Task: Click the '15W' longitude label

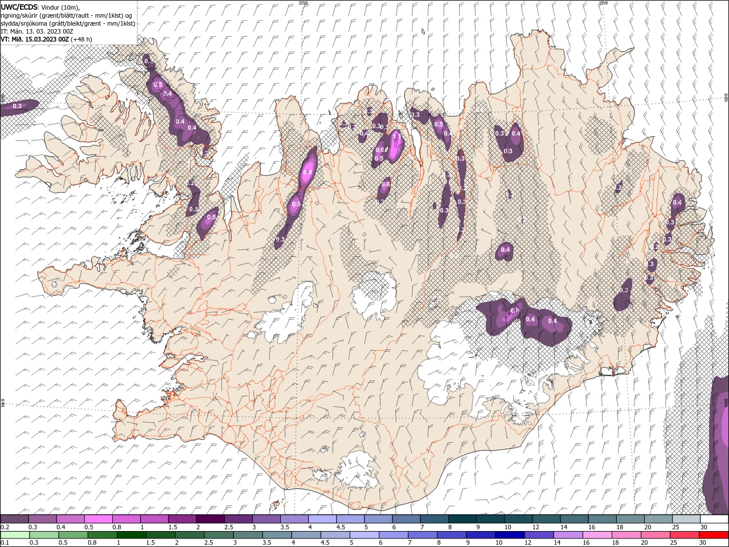Action: pyautogui.click(x=603, y=2)
